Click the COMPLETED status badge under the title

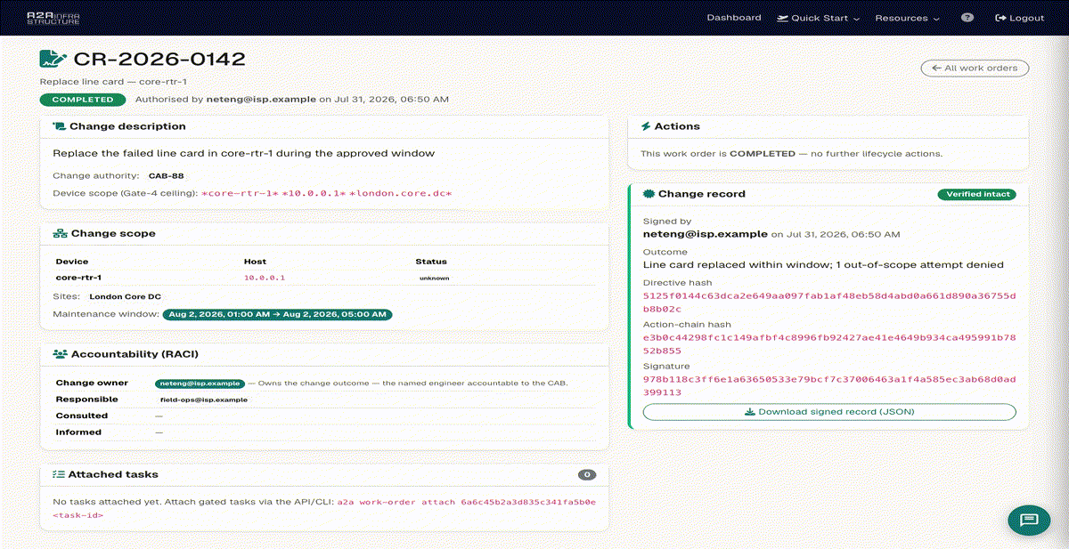(x=83, y=100)
